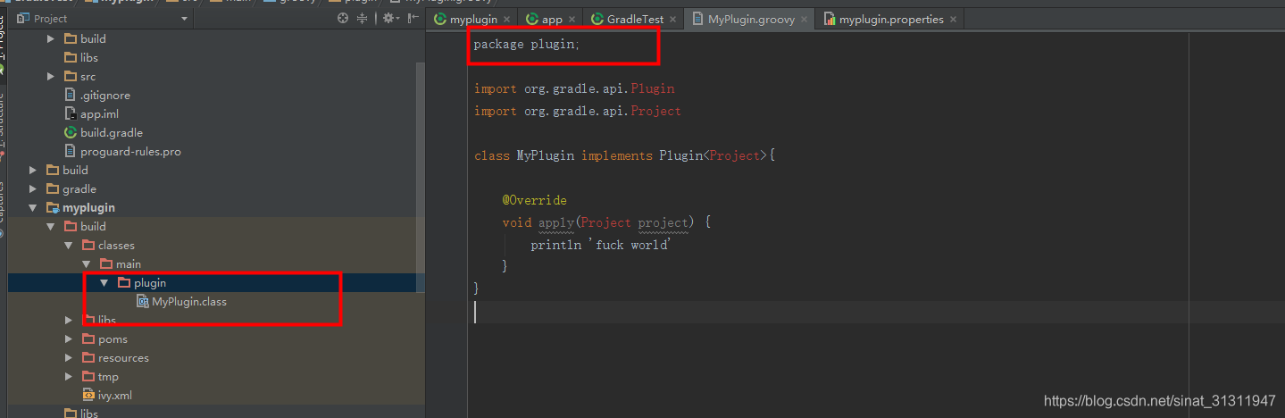Click the 'void apply' method signature
This screenshot has width=1285, height=418.
point(606,222)
